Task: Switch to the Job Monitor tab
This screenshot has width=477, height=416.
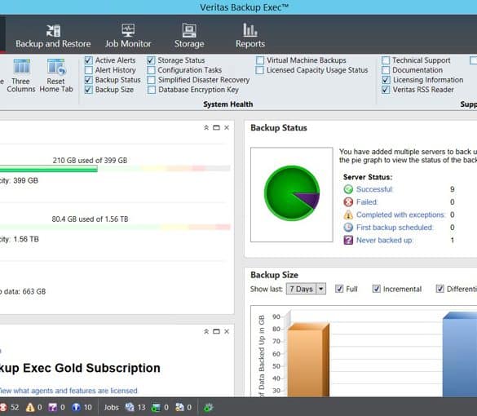Action: (128, 36)
